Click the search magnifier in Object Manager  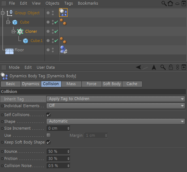pos(164,4)
